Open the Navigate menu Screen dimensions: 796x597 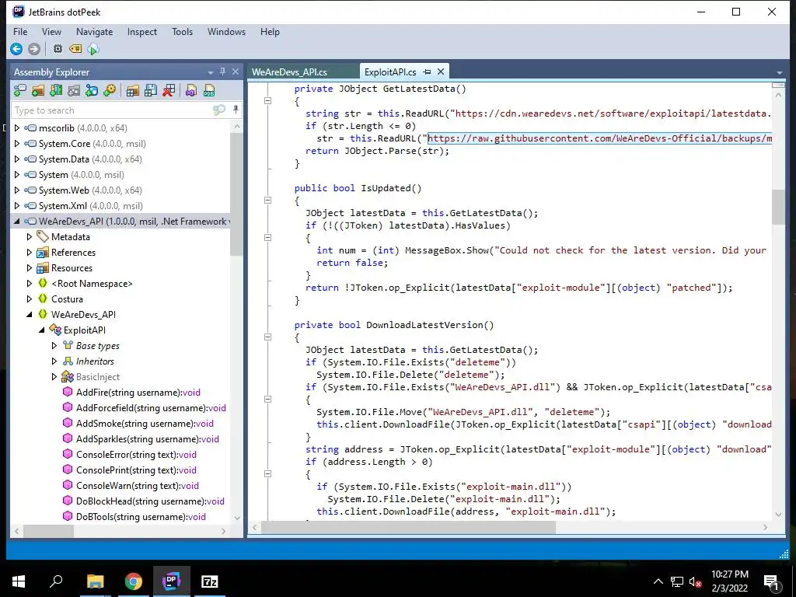(x=94, y=31)
